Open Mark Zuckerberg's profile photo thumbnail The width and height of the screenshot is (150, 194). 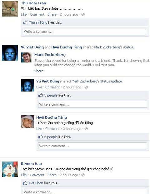pyautogui.click(x=26, y=57)
